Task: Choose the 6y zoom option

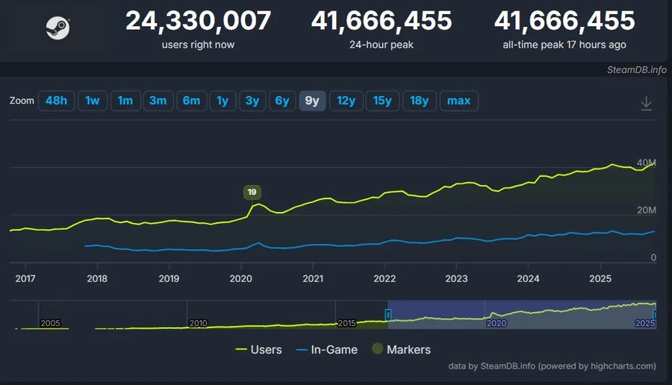Action: pos(281,101)
